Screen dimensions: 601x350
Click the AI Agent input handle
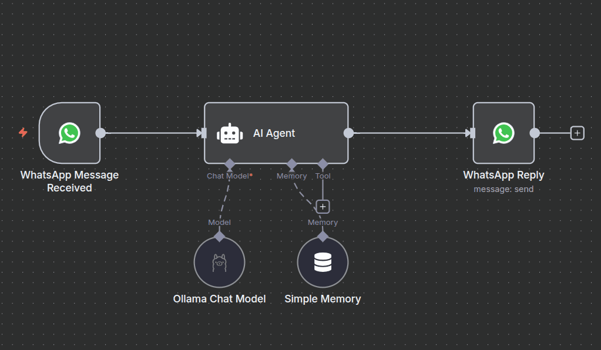(203, 133)
